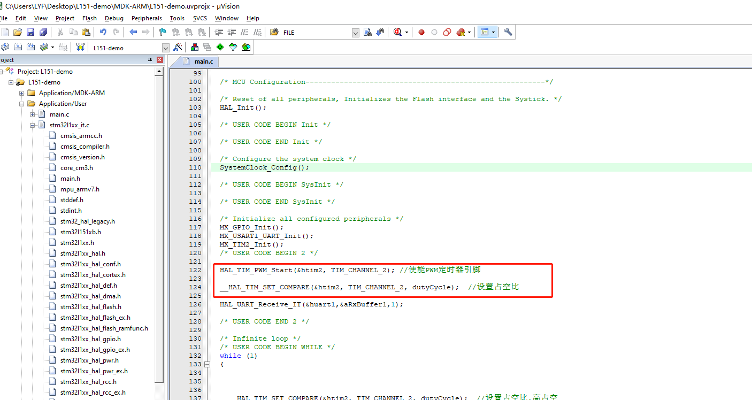The width and height of the screenshot is (752, 400).
Task: Close the Project panel with red X
Action: tap(159, 60)
